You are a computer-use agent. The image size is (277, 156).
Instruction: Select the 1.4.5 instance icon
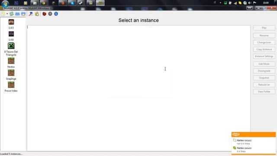pyautogui.click(x=11, y=22)
